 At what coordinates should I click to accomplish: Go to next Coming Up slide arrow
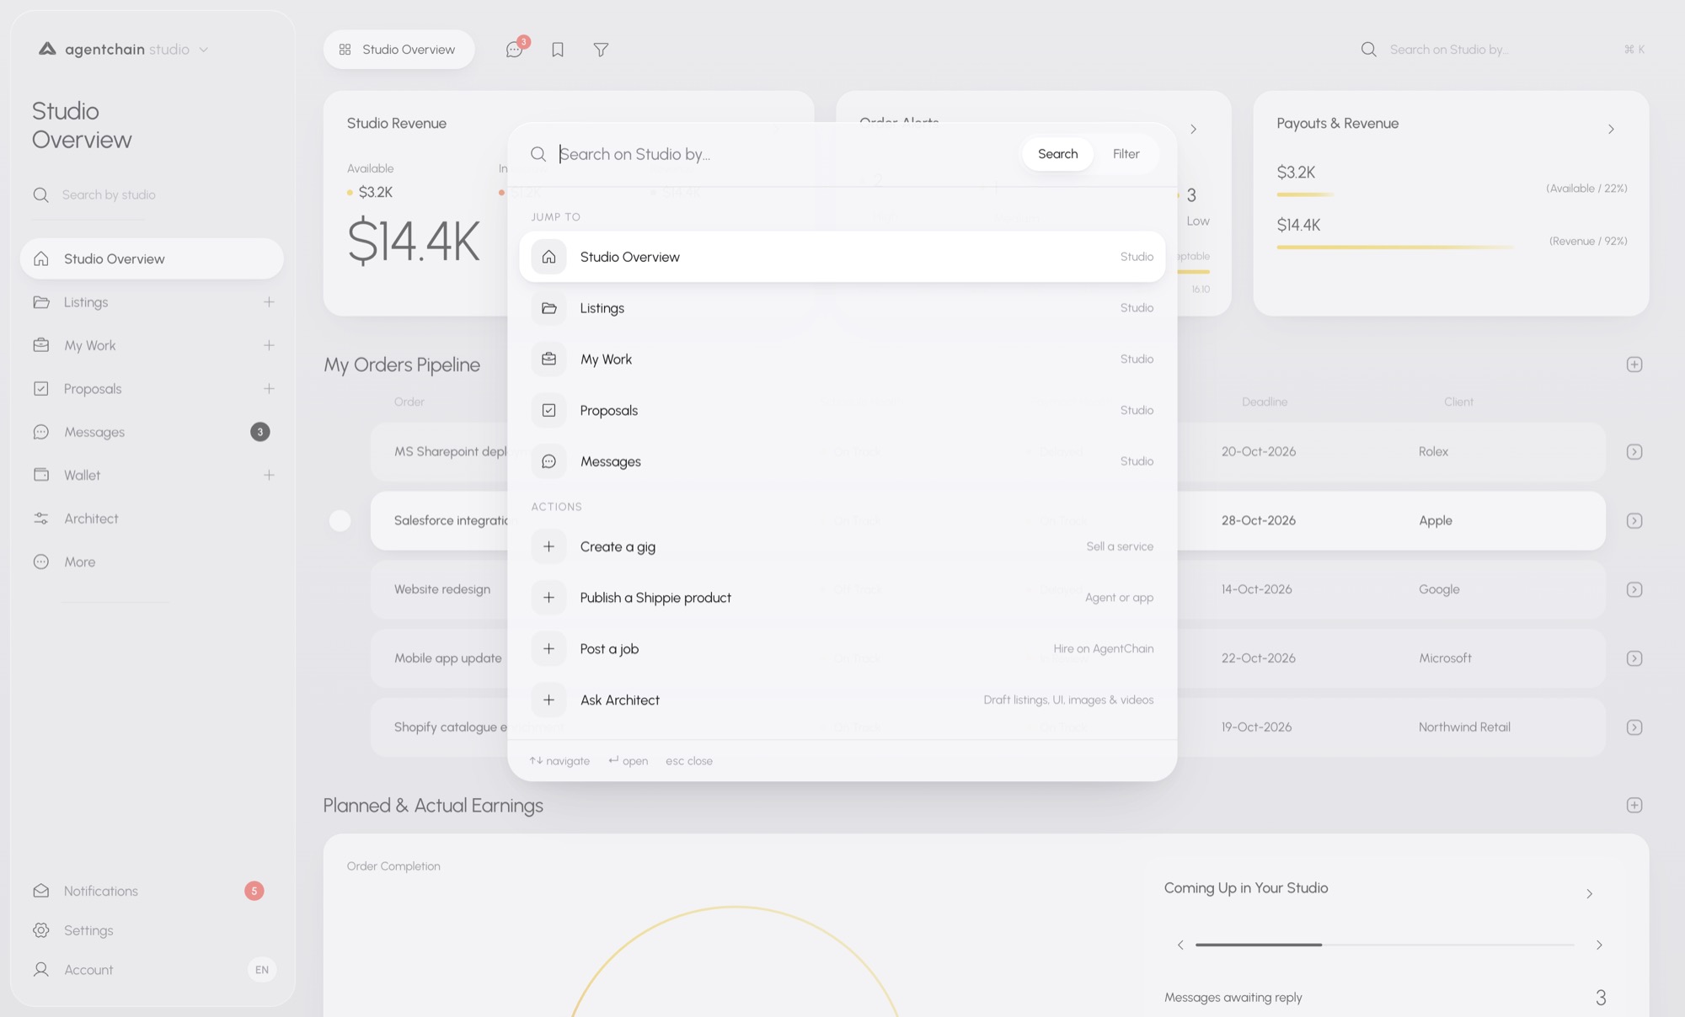[x=1599, y=945]
